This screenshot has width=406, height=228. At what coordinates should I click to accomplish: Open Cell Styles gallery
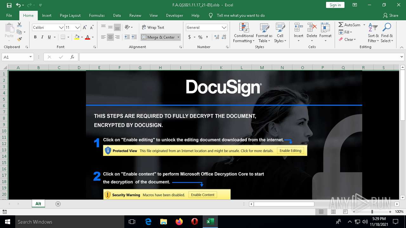click(x=280, y=33)
